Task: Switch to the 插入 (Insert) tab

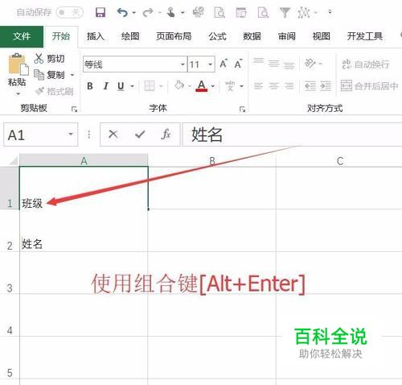Action: tap(96, 36)
